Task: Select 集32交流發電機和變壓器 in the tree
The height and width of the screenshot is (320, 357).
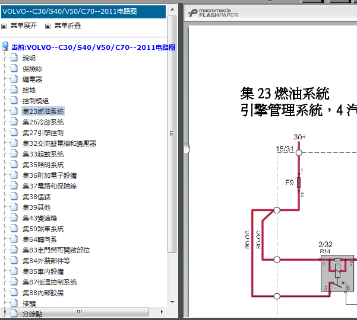Action: point(59,143)
